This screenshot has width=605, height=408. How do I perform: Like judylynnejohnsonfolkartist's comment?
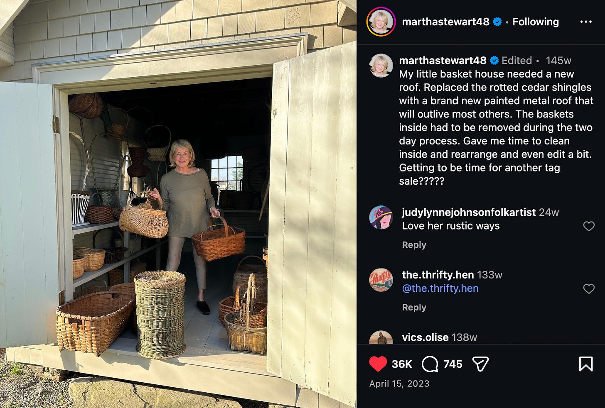(589, 226)
